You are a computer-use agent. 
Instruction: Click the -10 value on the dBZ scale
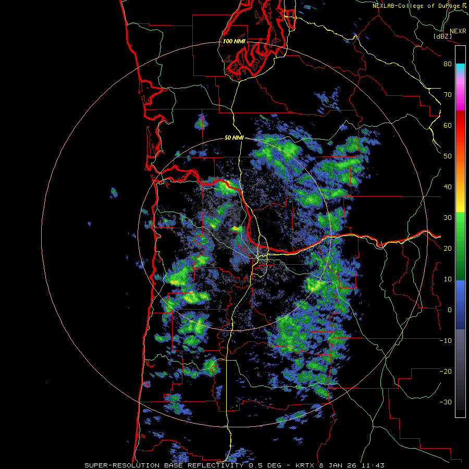[x=446, y=341]
